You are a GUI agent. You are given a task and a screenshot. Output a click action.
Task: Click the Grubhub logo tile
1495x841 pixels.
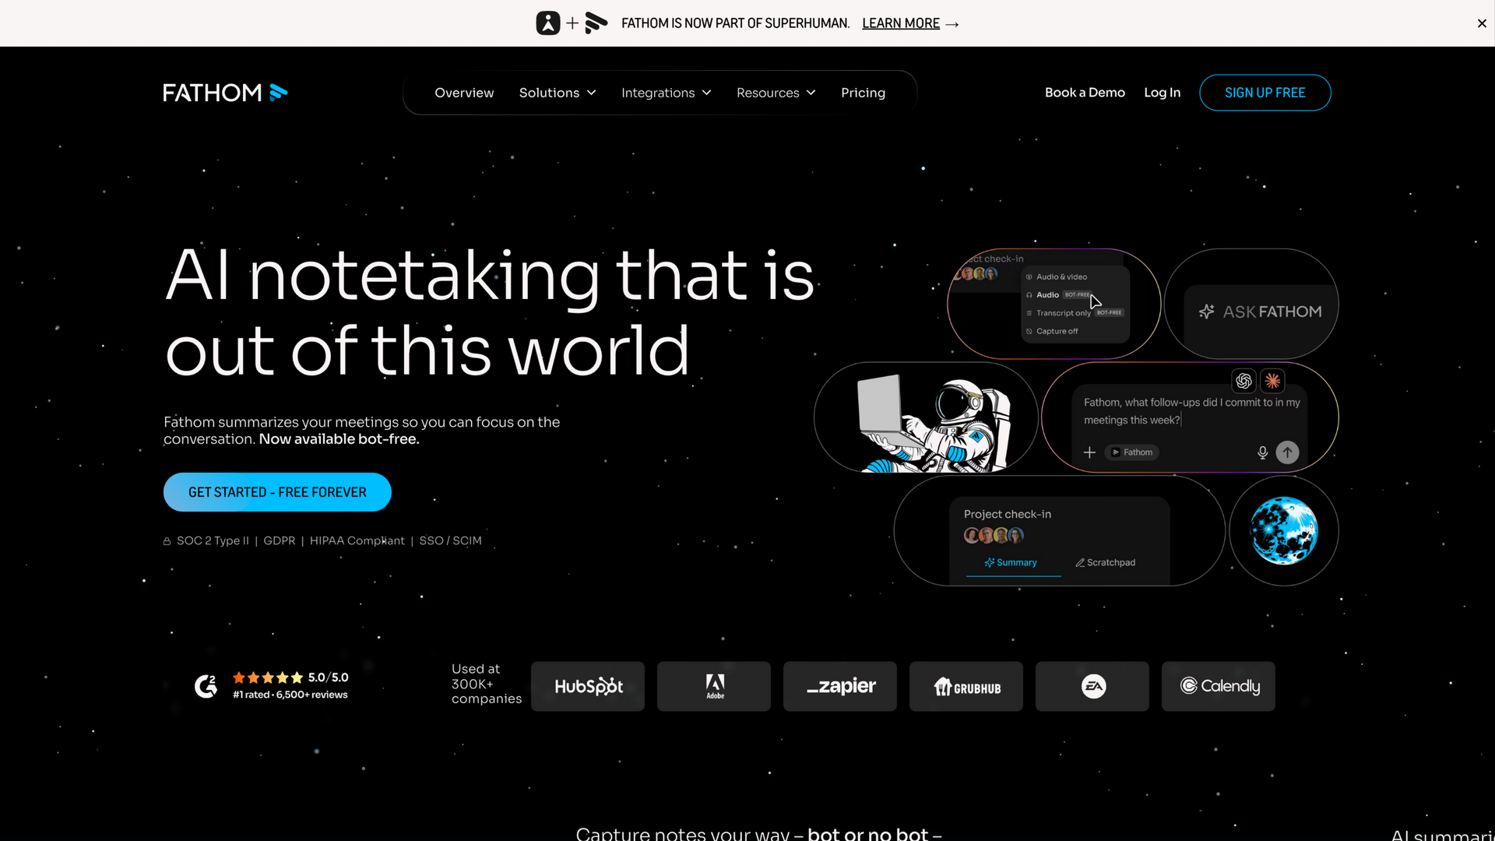pyautogui.click(x=966, y=686)
